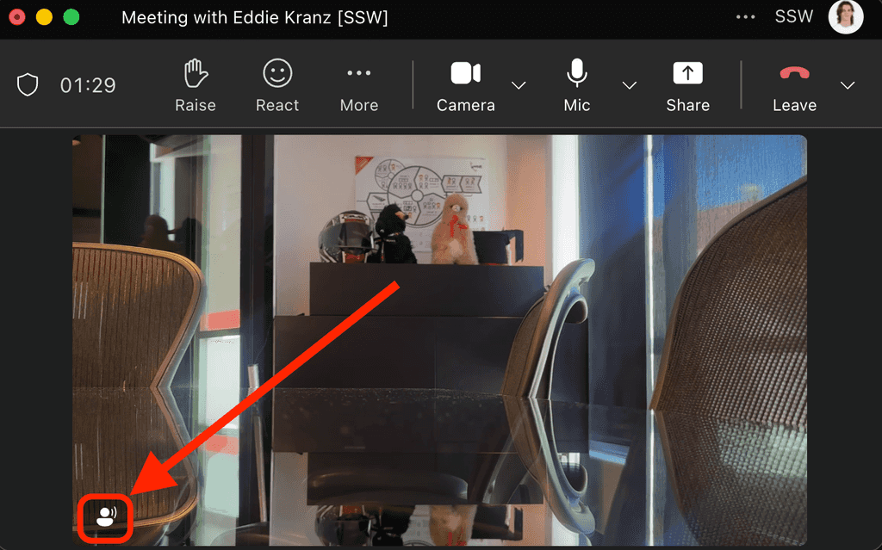882x550 pixels.
Task: Open the More options menu
Action: pyautogui.click(x=359, y=85)
